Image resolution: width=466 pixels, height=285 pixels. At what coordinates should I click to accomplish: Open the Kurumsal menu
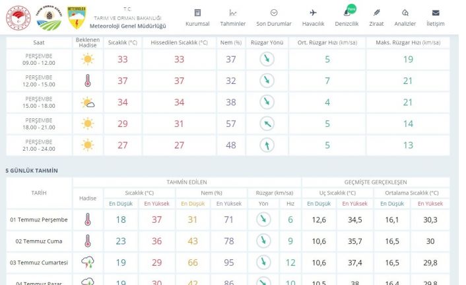tap(197, 18)
